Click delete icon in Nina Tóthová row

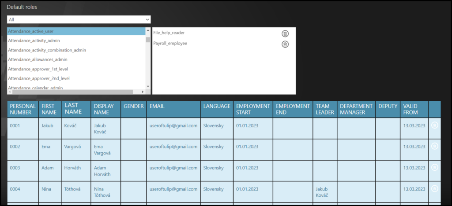(x=434, y=188)
